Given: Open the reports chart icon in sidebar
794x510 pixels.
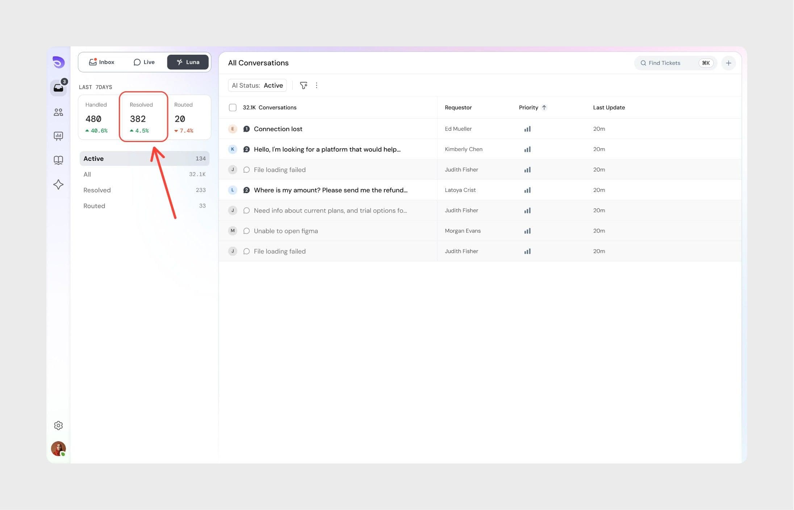Looking at the screenshot, I should tap(58, 136).
